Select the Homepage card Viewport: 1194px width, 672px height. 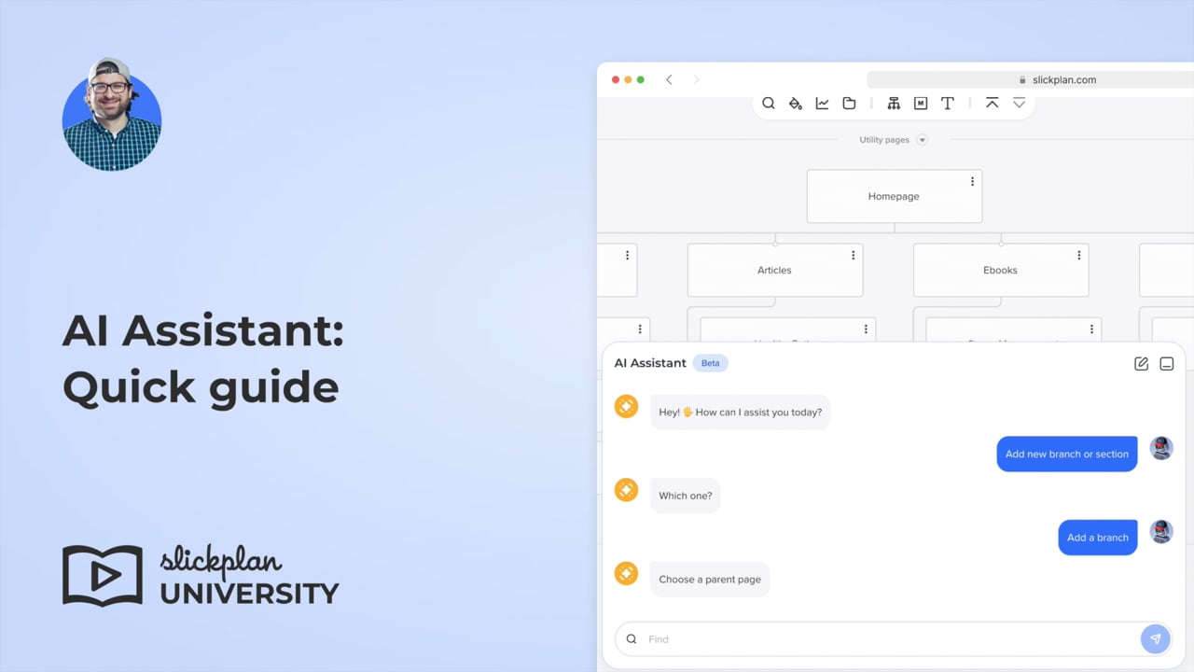click(895, 196)
